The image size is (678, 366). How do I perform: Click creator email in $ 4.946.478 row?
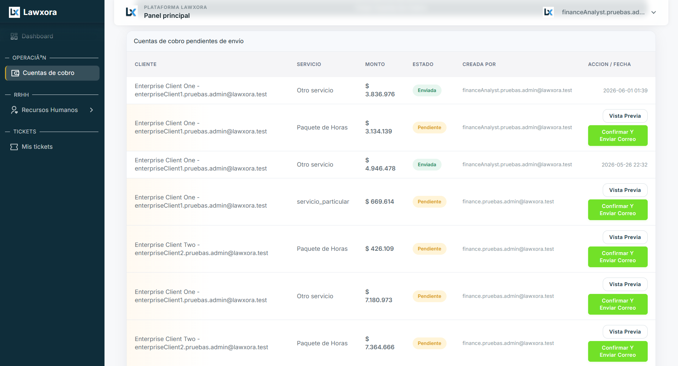pyautogui.click(x=517, y=164)
